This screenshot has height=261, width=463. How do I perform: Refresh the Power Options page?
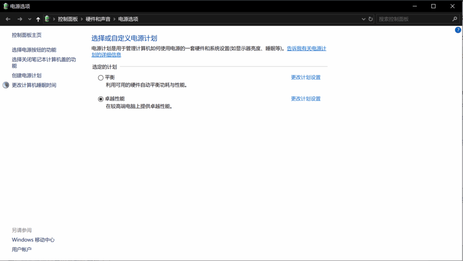click(371, 19)
